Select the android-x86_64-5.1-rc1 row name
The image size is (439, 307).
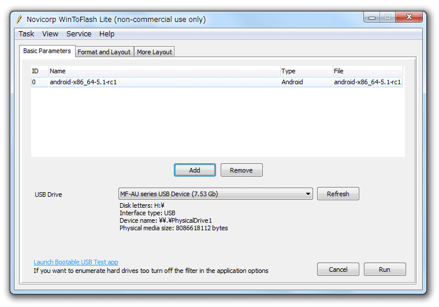tap(83, 82)
